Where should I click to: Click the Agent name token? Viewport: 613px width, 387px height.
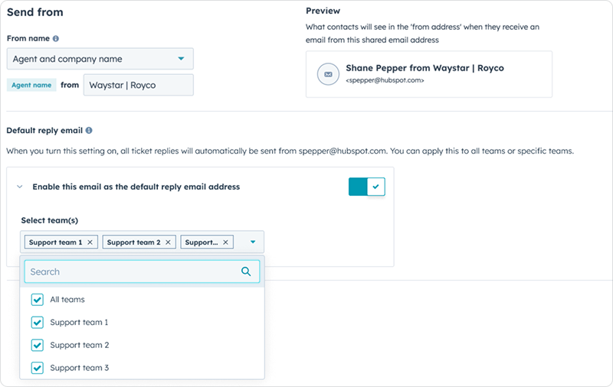(x=31, y=85)
